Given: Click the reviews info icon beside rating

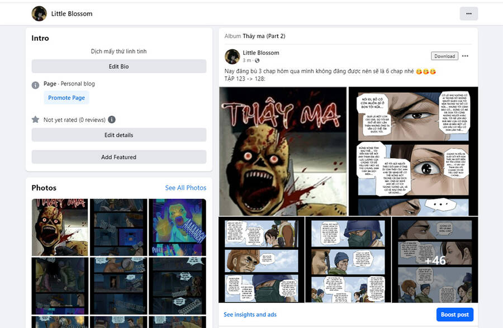Looking at the screenshot, I should pyautogui.click(x=112, y=120).
